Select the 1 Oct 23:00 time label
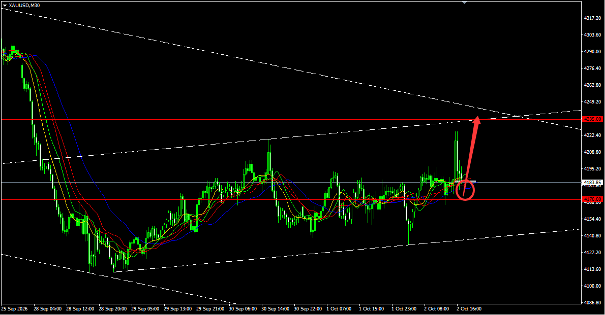Image resolution: width=605 pixels, height=315 pixels. pos(404,309)
